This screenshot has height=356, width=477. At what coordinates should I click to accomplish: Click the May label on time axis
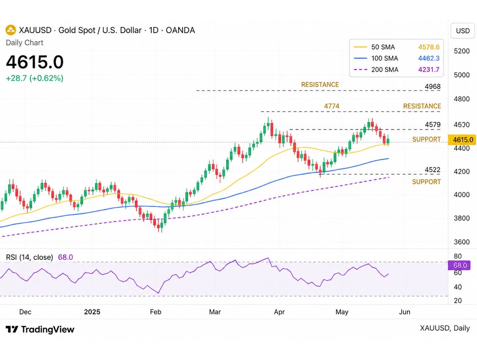(x=341, y=312)
